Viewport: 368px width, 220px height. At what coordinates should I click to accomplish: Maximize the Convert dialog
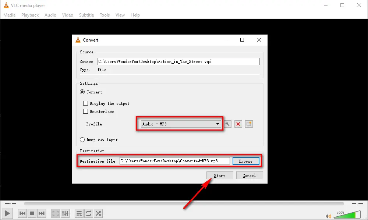click(x=242, y=40)
